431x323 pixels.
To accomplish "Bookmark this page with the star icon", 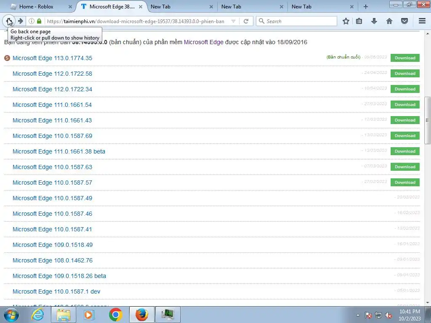I will [346, 21].
